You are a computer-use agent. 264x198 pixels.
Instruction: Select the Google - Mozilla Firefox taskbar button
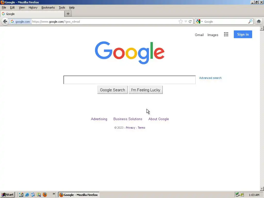point(79,195)
